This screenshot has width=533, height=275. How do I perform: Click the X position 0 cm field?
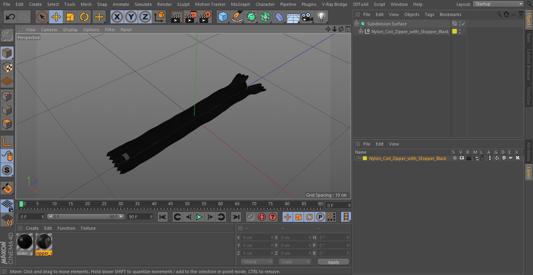tap(258, 238)
